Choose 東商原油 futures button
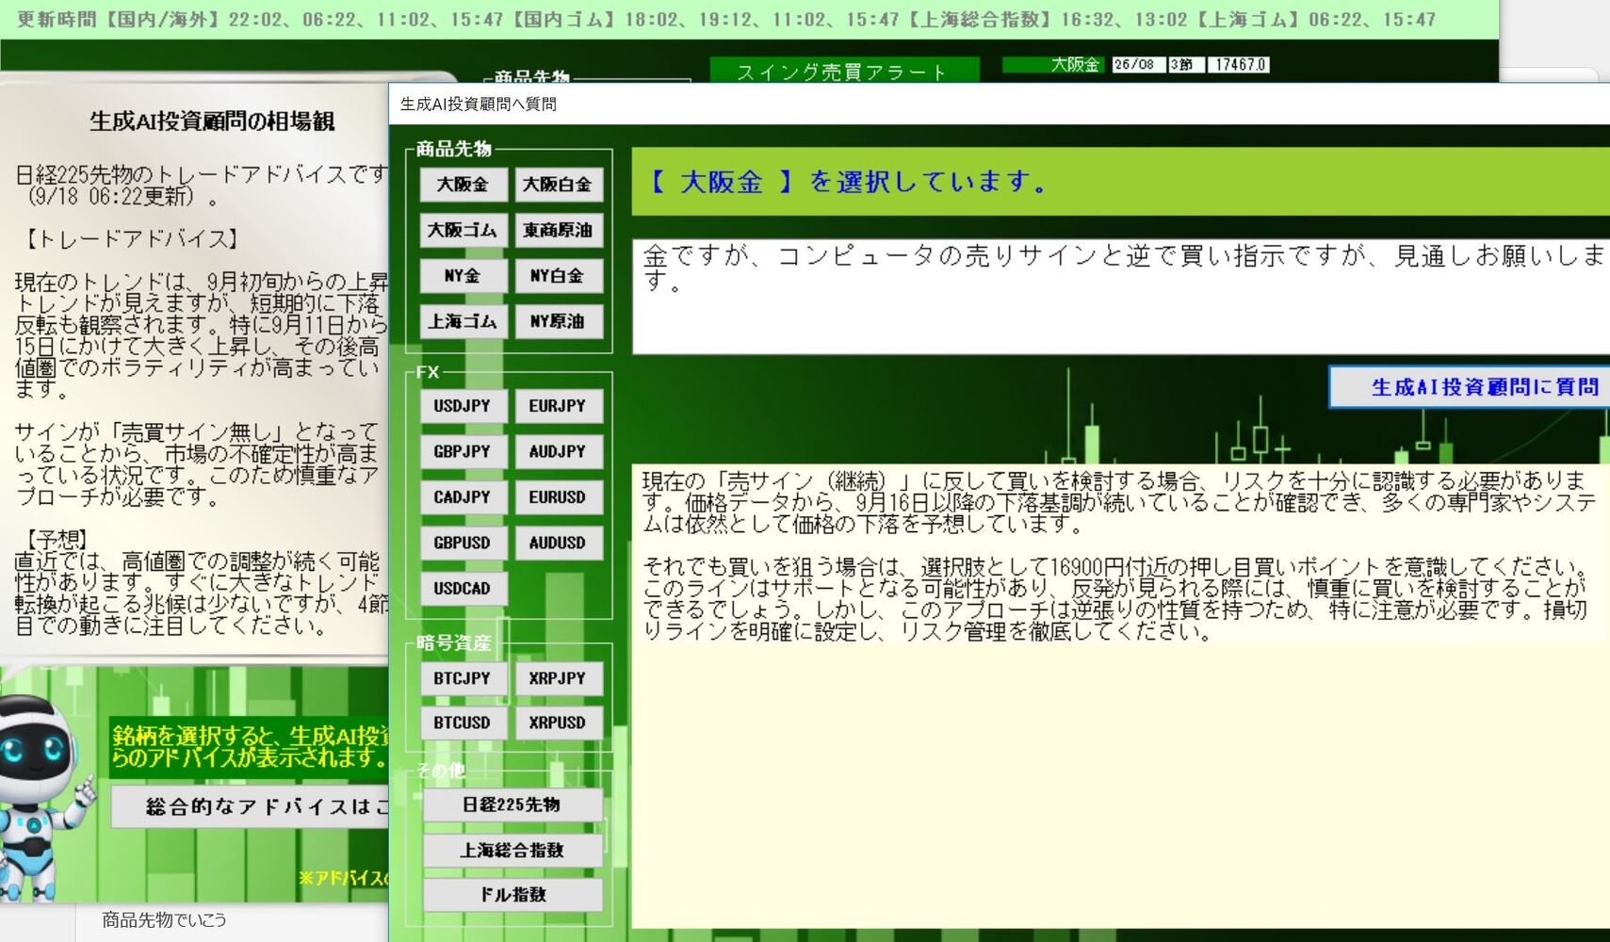The height and width of the screenshot is (942, 1610). [x=558, y=231]
